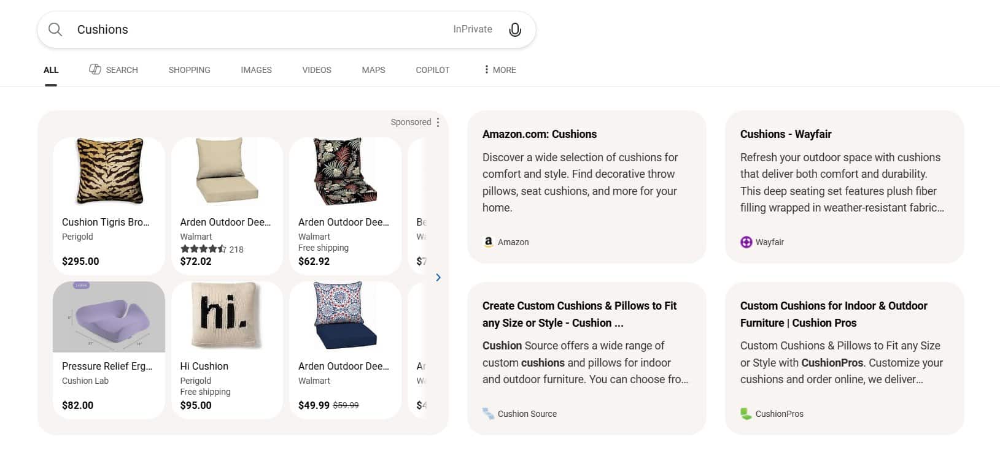
Task: Click the purple Wayfair logo icon
Action: [x=746, y=242]
